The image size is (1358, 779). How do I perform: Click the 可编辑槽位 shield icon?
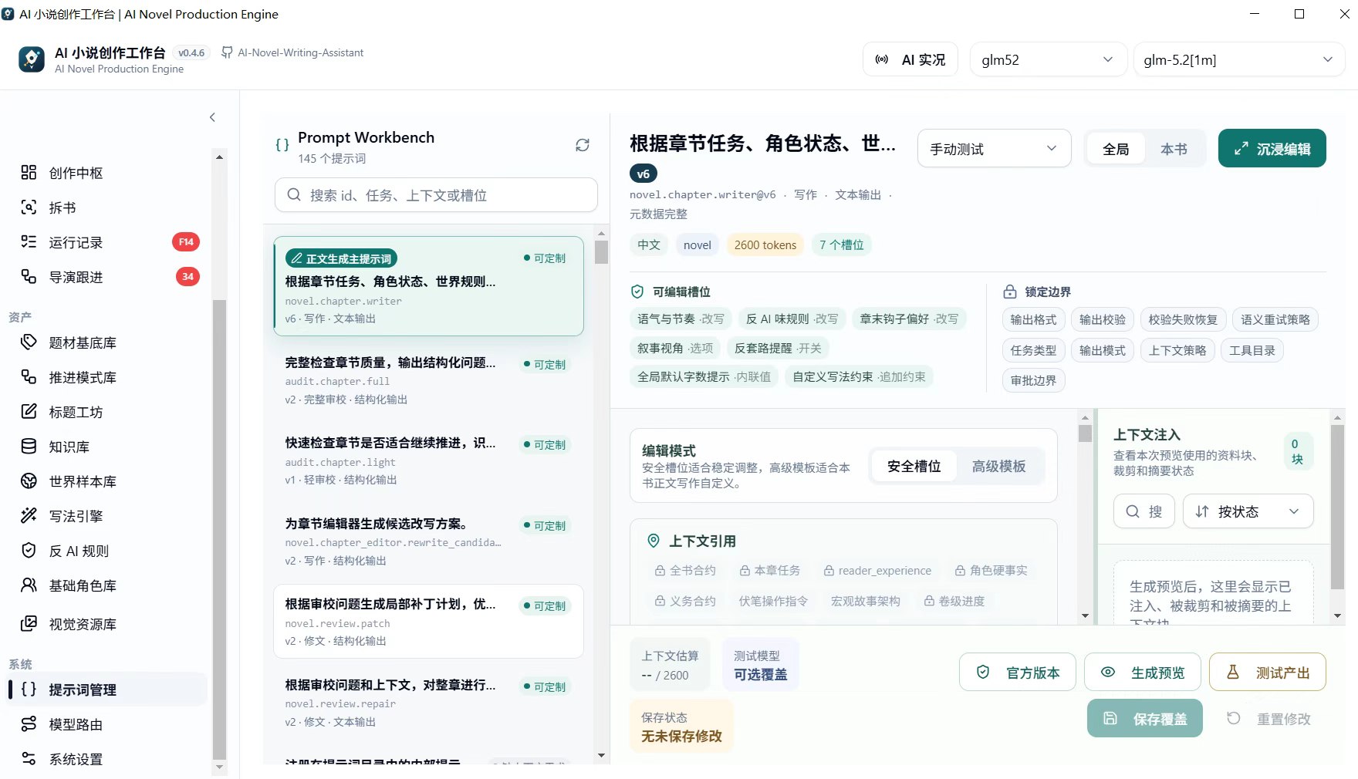click(637, 292)
